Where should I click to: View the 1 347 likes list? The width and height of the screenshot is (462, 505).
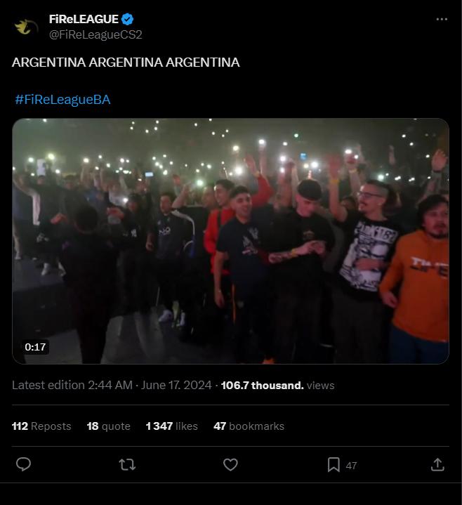[x=171, y=426]
